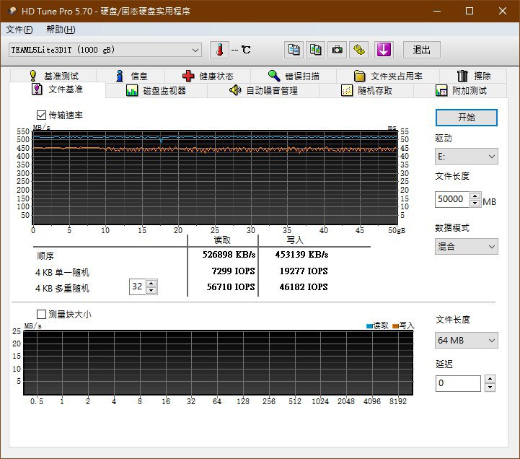Viewport: 520px width, 459px height.
Task: Click the icon on 附加测试 tab
Action: (x=441, y=91)
